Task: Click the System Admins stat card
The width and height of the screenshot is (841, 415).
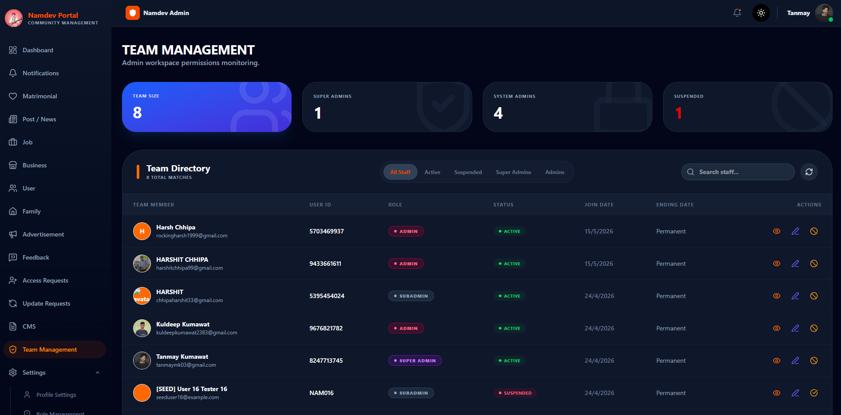Action: click(568, 107)
